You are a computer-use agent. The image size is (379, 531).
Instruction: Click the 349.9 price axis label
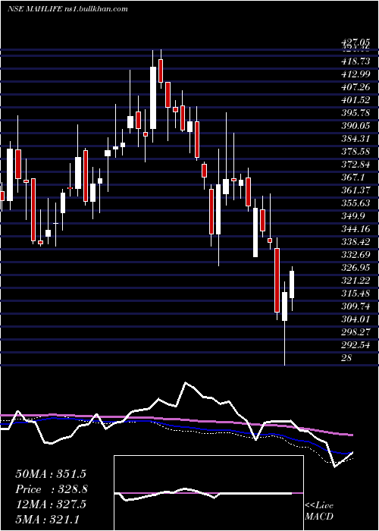click(353, 215)
